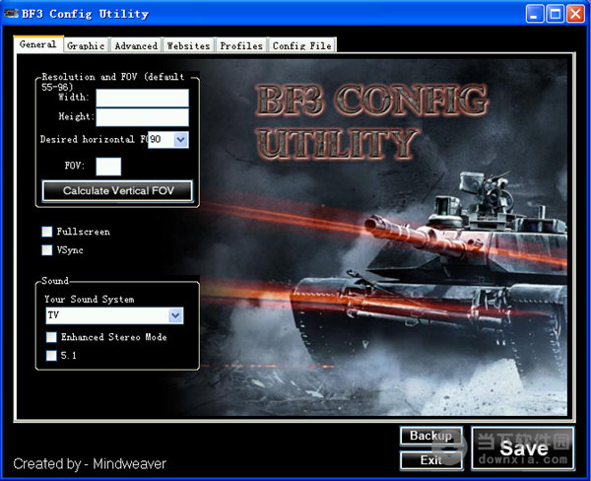The height and width of the screenshot is (481, 591).
Task: Click the 'Your Sound System' label
Action: 90,300
